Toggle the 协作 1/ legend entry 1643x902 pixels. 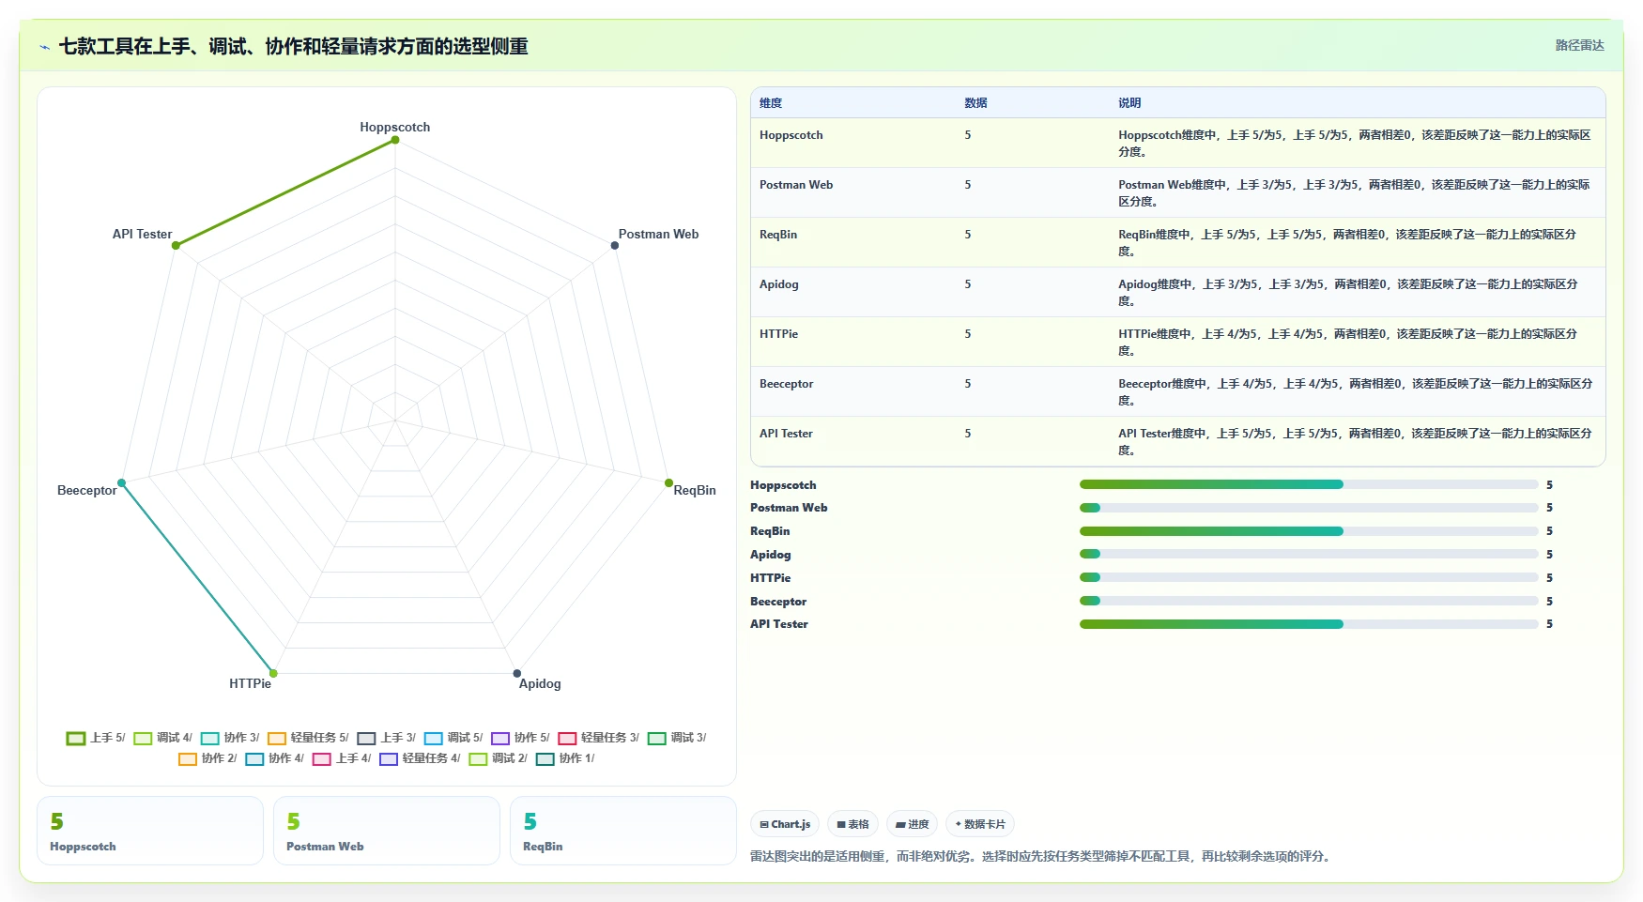(x=565, y=758)
